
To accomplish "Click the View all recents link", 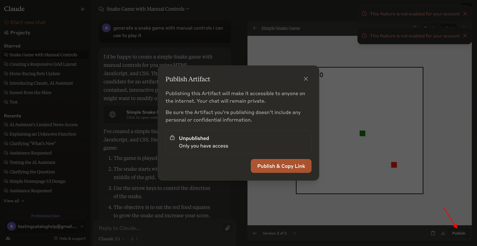I will pos(13,201).
